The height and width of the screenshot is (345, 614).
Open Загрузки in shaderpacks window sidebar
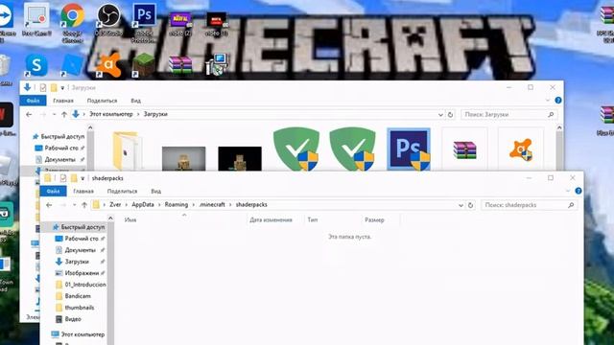(x=77, y=262)
